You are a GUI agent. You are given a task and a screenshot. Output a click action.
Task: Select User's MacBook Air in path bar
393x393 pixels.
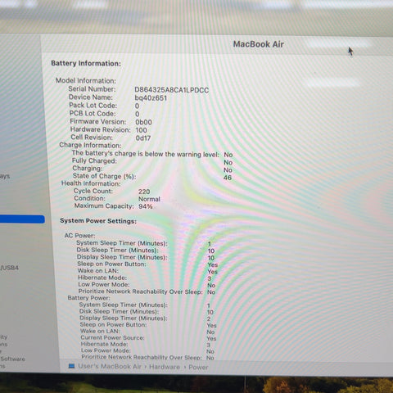click(x=110, y=366)
